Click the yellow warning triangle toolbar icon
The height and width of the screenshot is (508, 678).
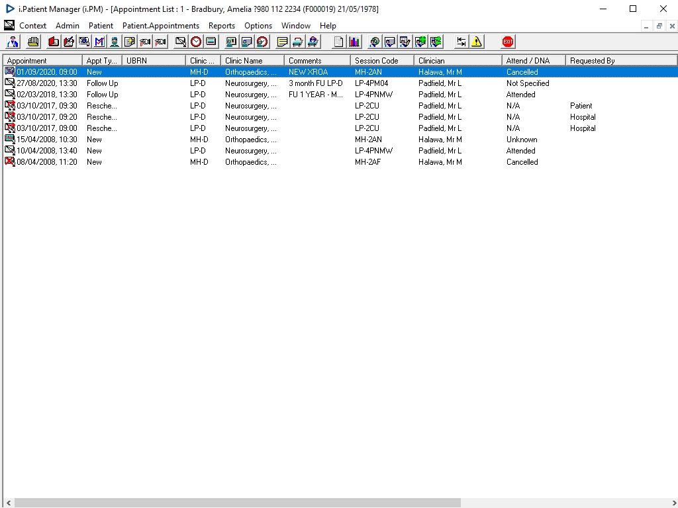click(x=477, y=42)
